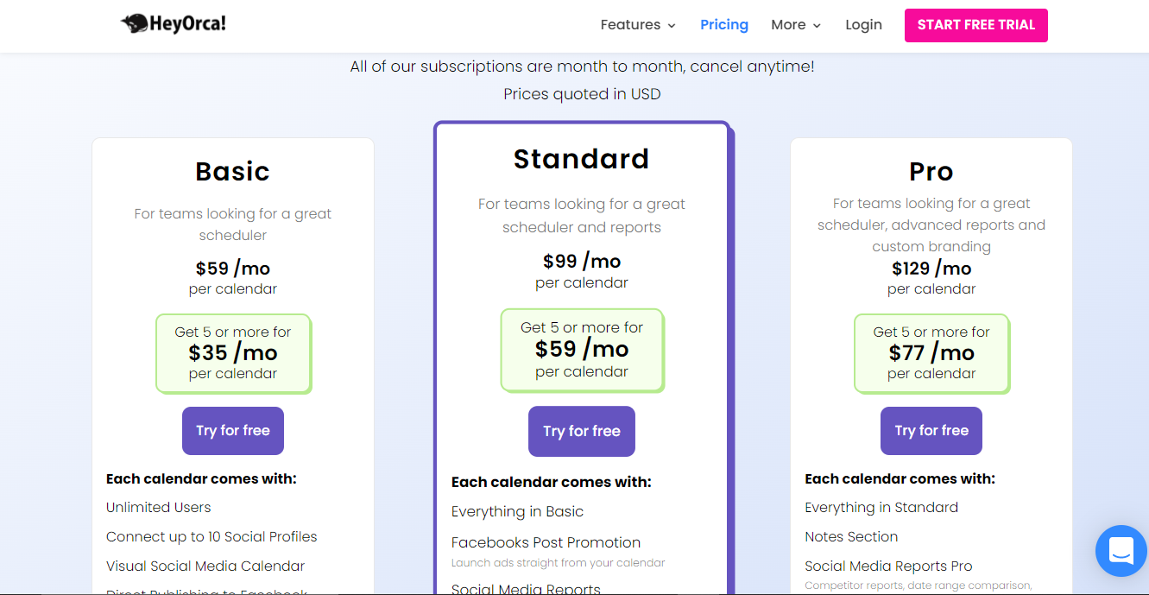The height and width of the screenshot is (595, 1149).
Task: Click Connect up to 10 Social Profiles
Action: 211,537
